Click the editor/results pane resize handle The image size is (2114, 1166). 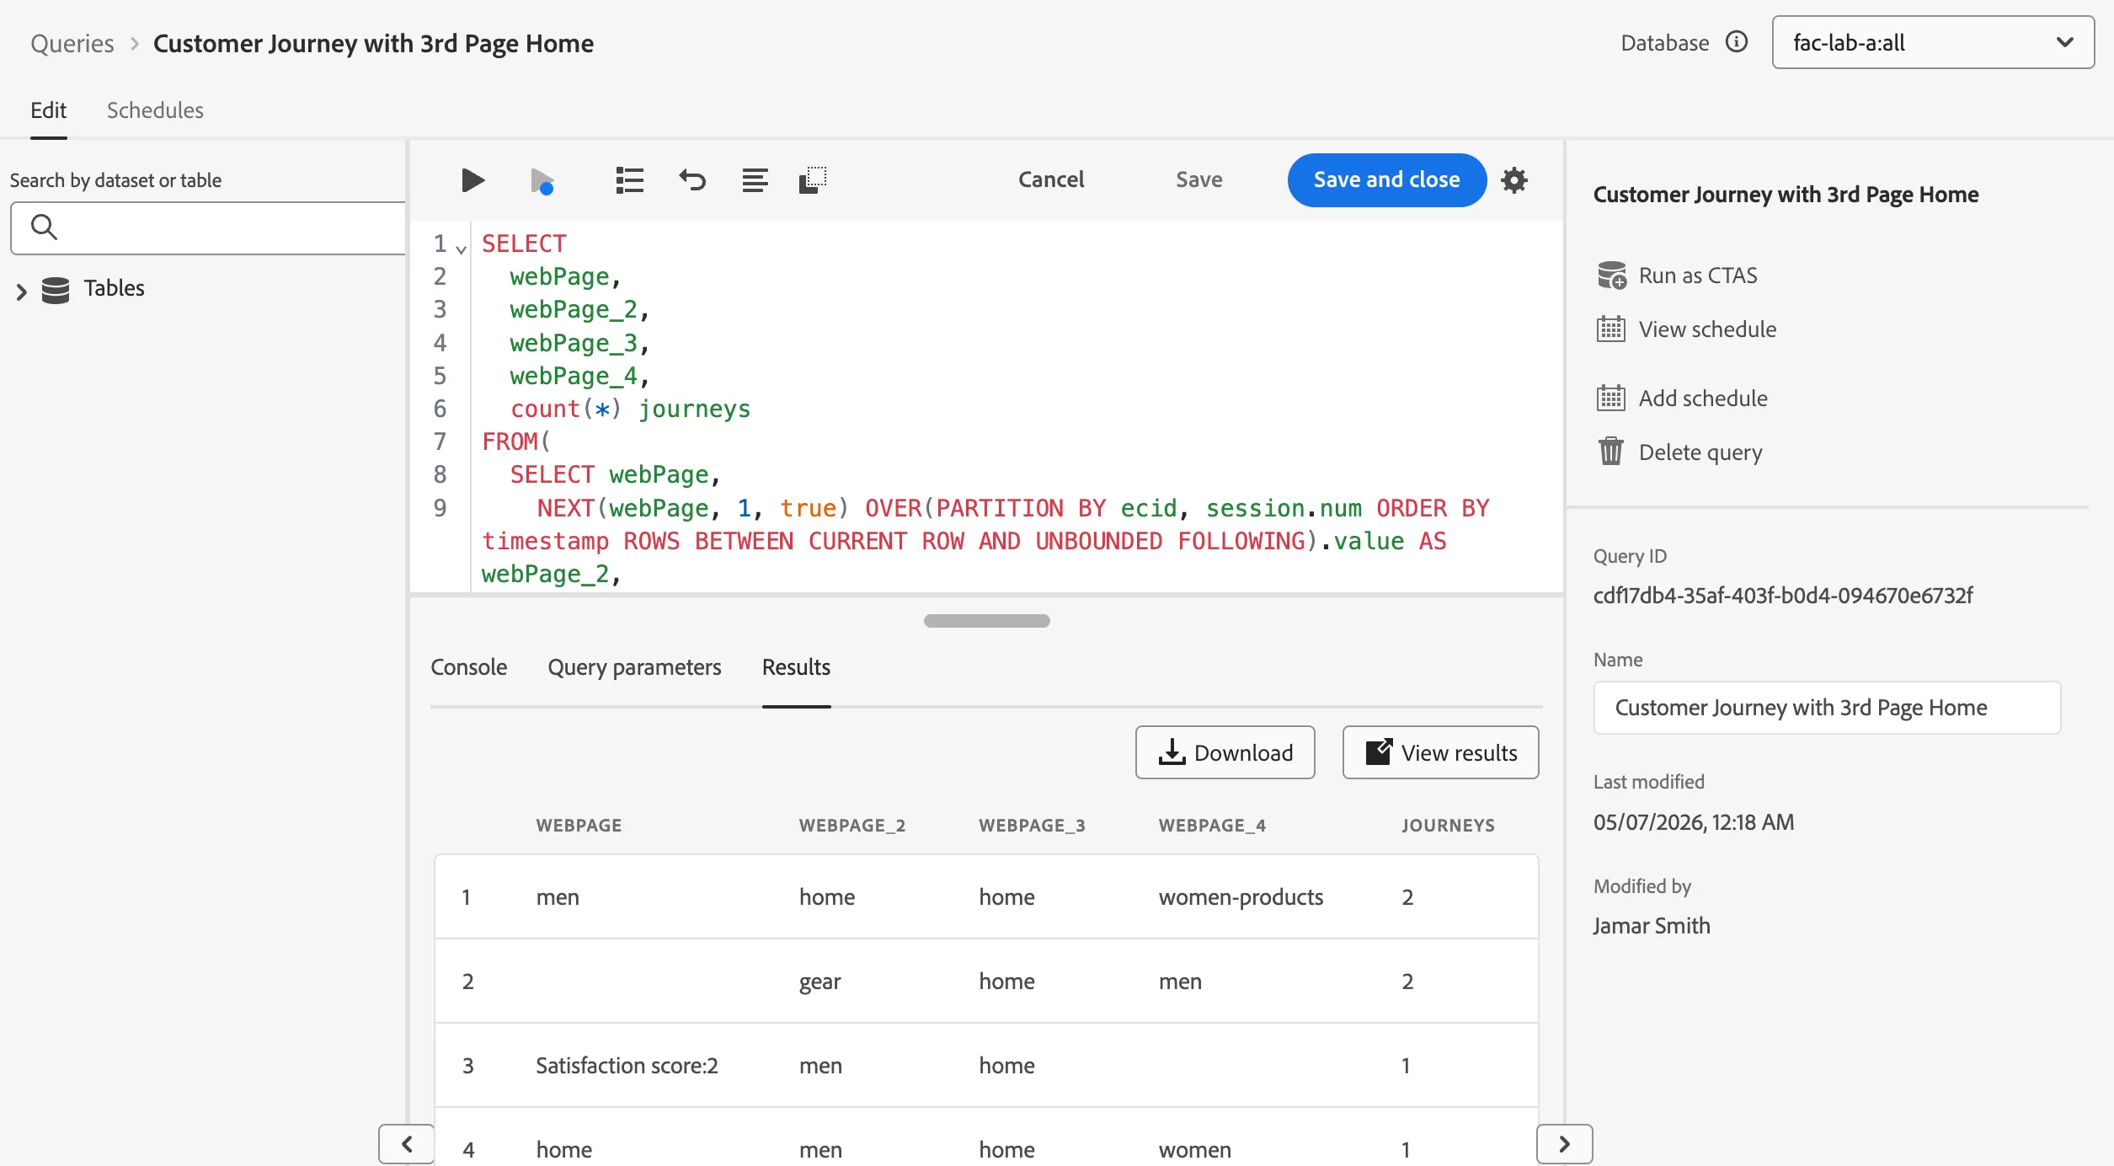click(x=986, y=621)
